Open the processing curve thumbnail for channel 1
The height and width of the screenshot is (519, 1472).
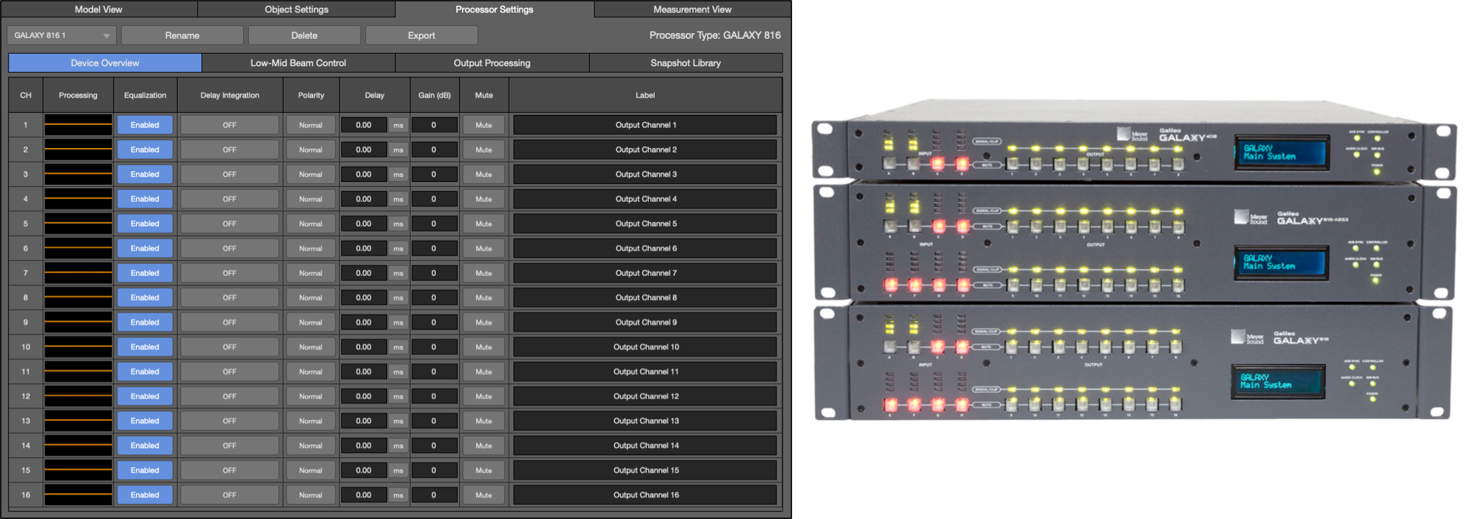(x=78, y=125)
